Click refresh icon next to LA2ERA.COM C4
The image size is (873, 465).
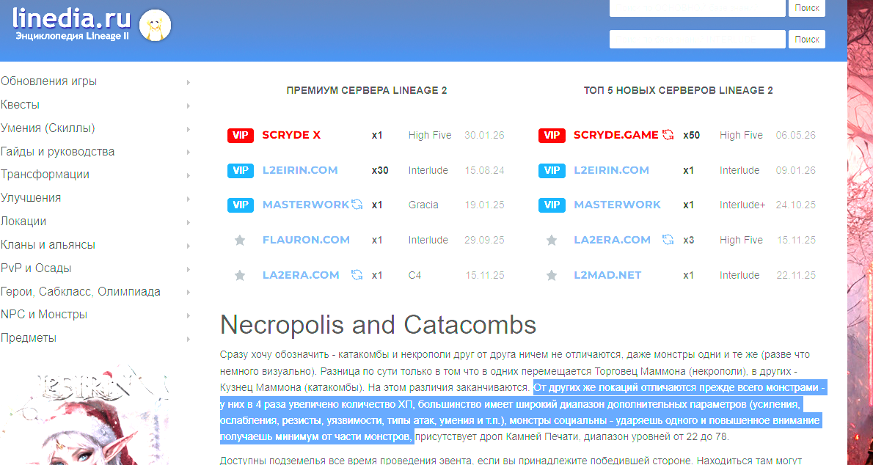coord(357,275)
